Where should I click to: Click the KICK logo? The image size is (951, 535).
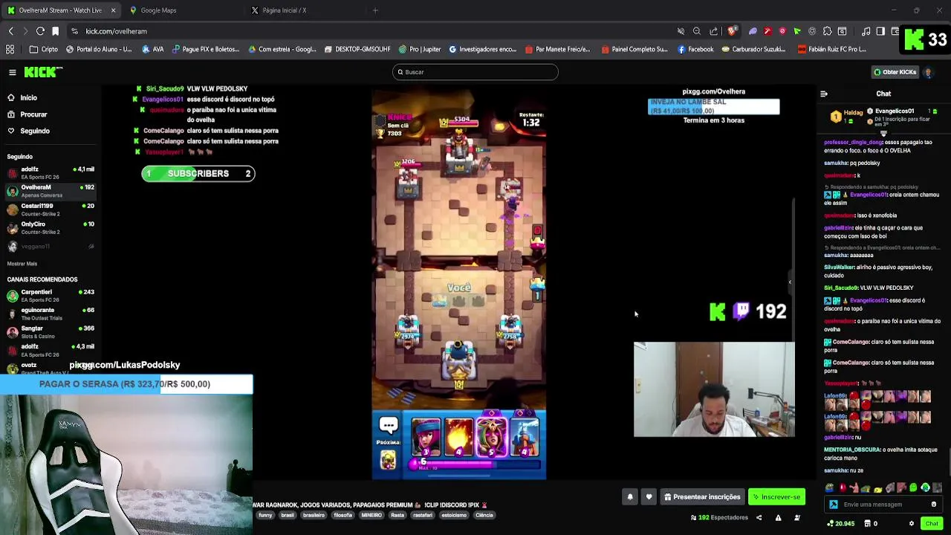coord(43,72)
